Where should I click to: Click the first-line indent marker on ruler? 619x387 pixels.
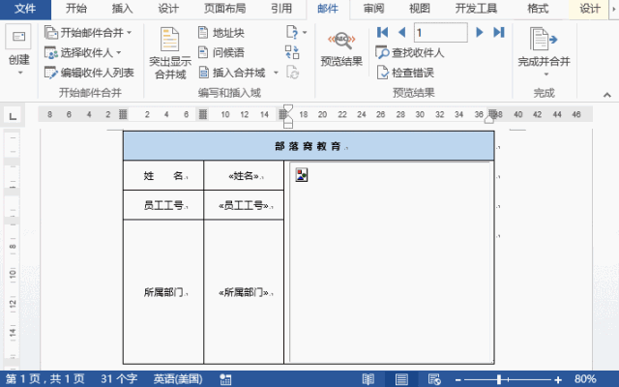tap(288, 108)
